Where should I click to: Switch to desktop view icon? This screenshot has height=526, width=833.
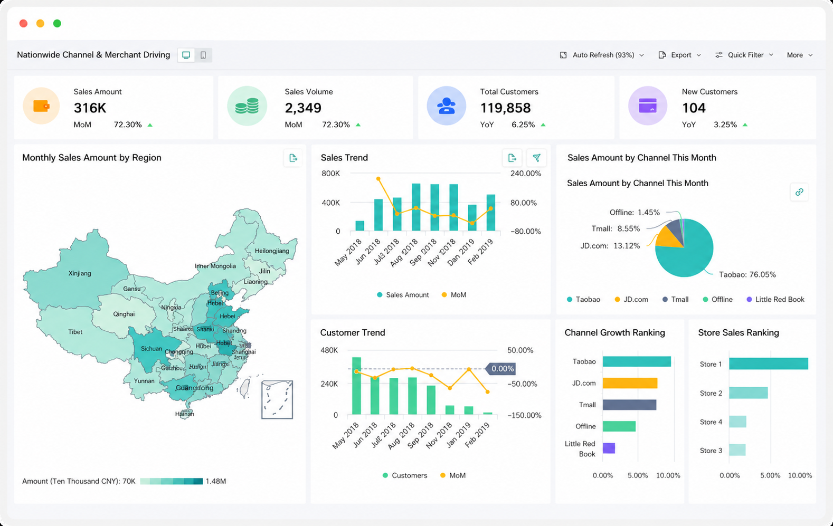(x=186, y=55)
